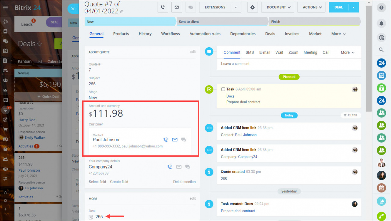Open the Prepare deal contract link

[238, 211]
